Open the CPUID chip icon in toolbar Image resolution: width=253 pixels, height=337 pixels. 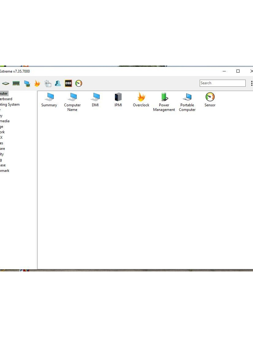6,83
